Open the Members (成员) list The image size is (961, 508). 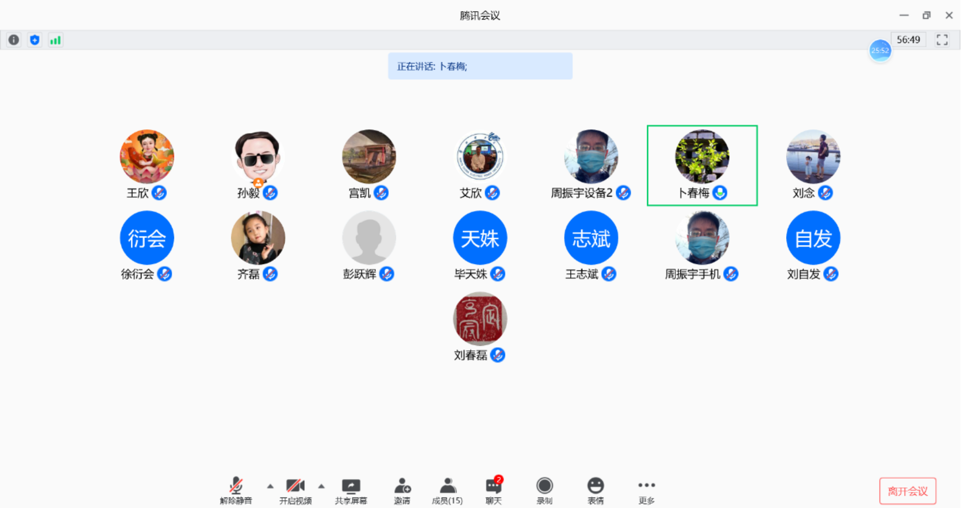[447, 491]
